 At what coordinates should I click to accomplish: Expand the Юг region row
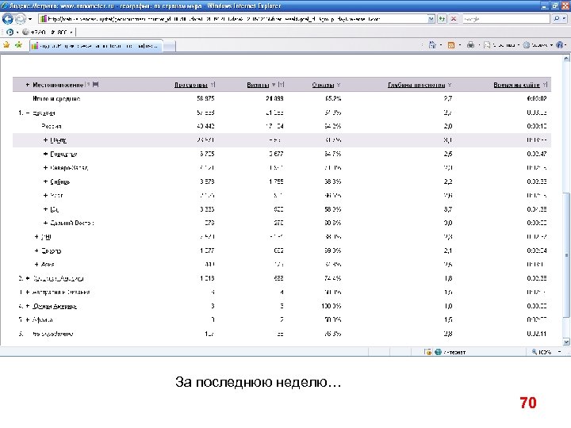click(45, 209)
